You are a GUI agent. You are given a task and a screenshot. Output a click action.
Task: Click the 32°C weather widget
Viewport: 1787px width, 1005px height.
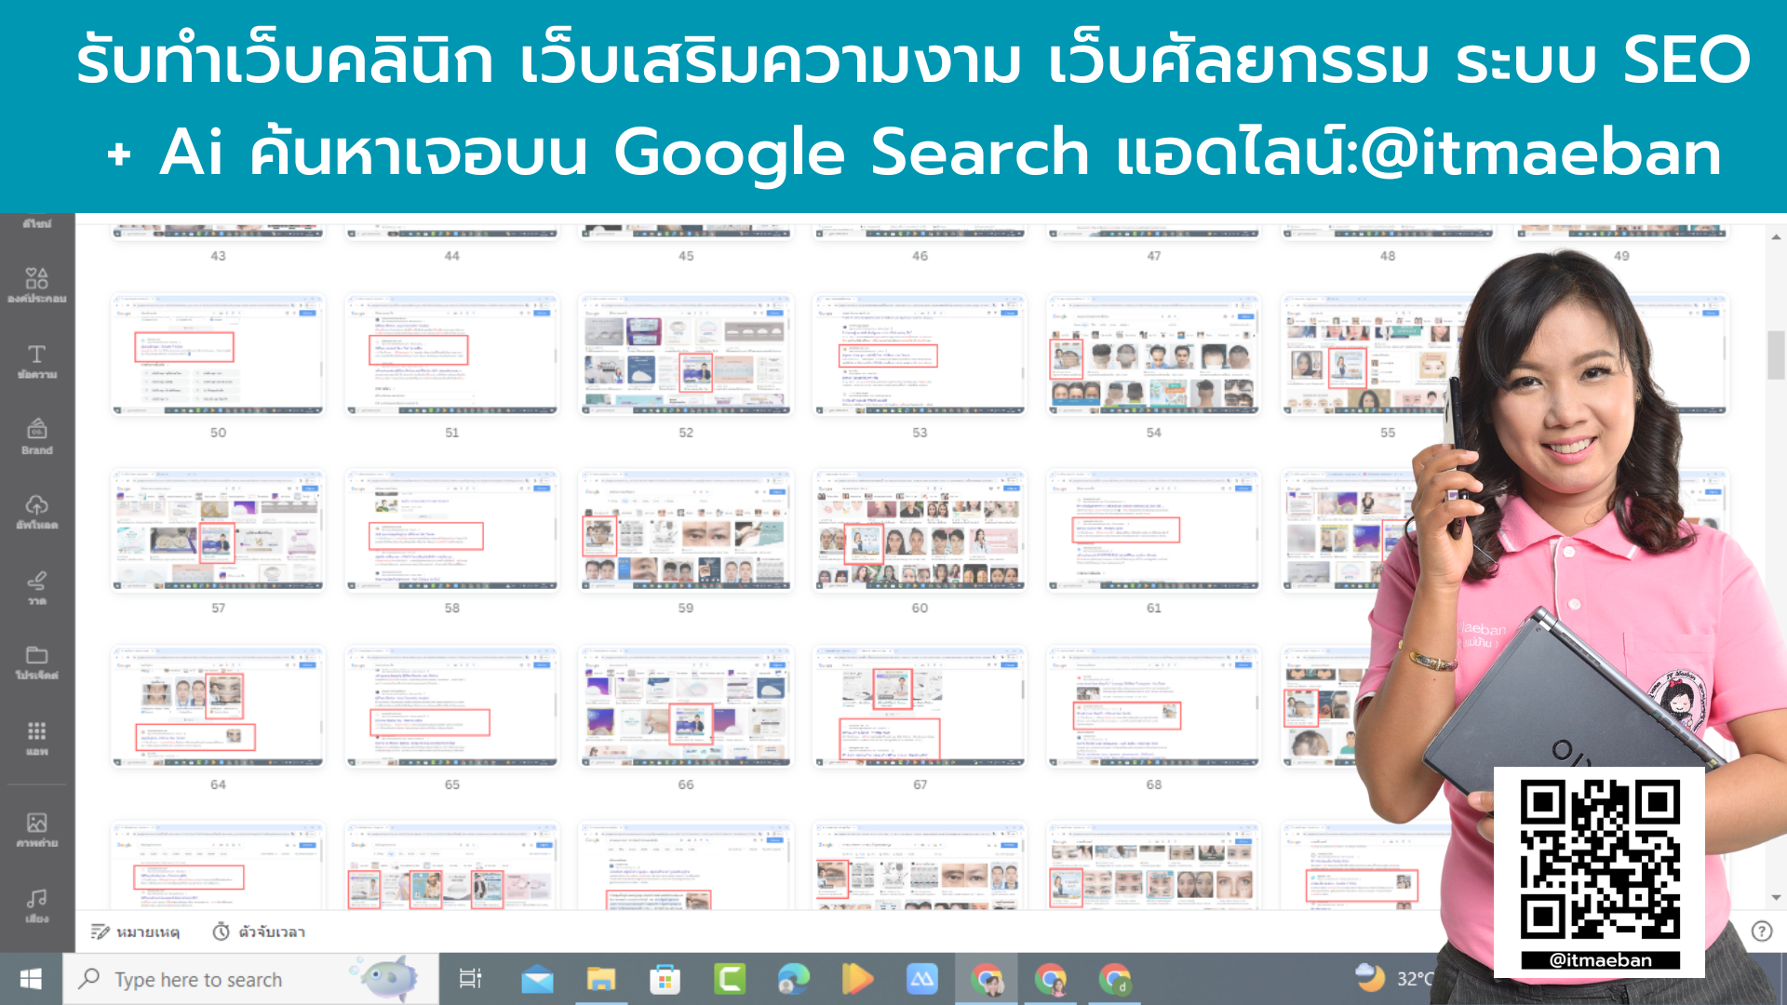(1394, 979)
